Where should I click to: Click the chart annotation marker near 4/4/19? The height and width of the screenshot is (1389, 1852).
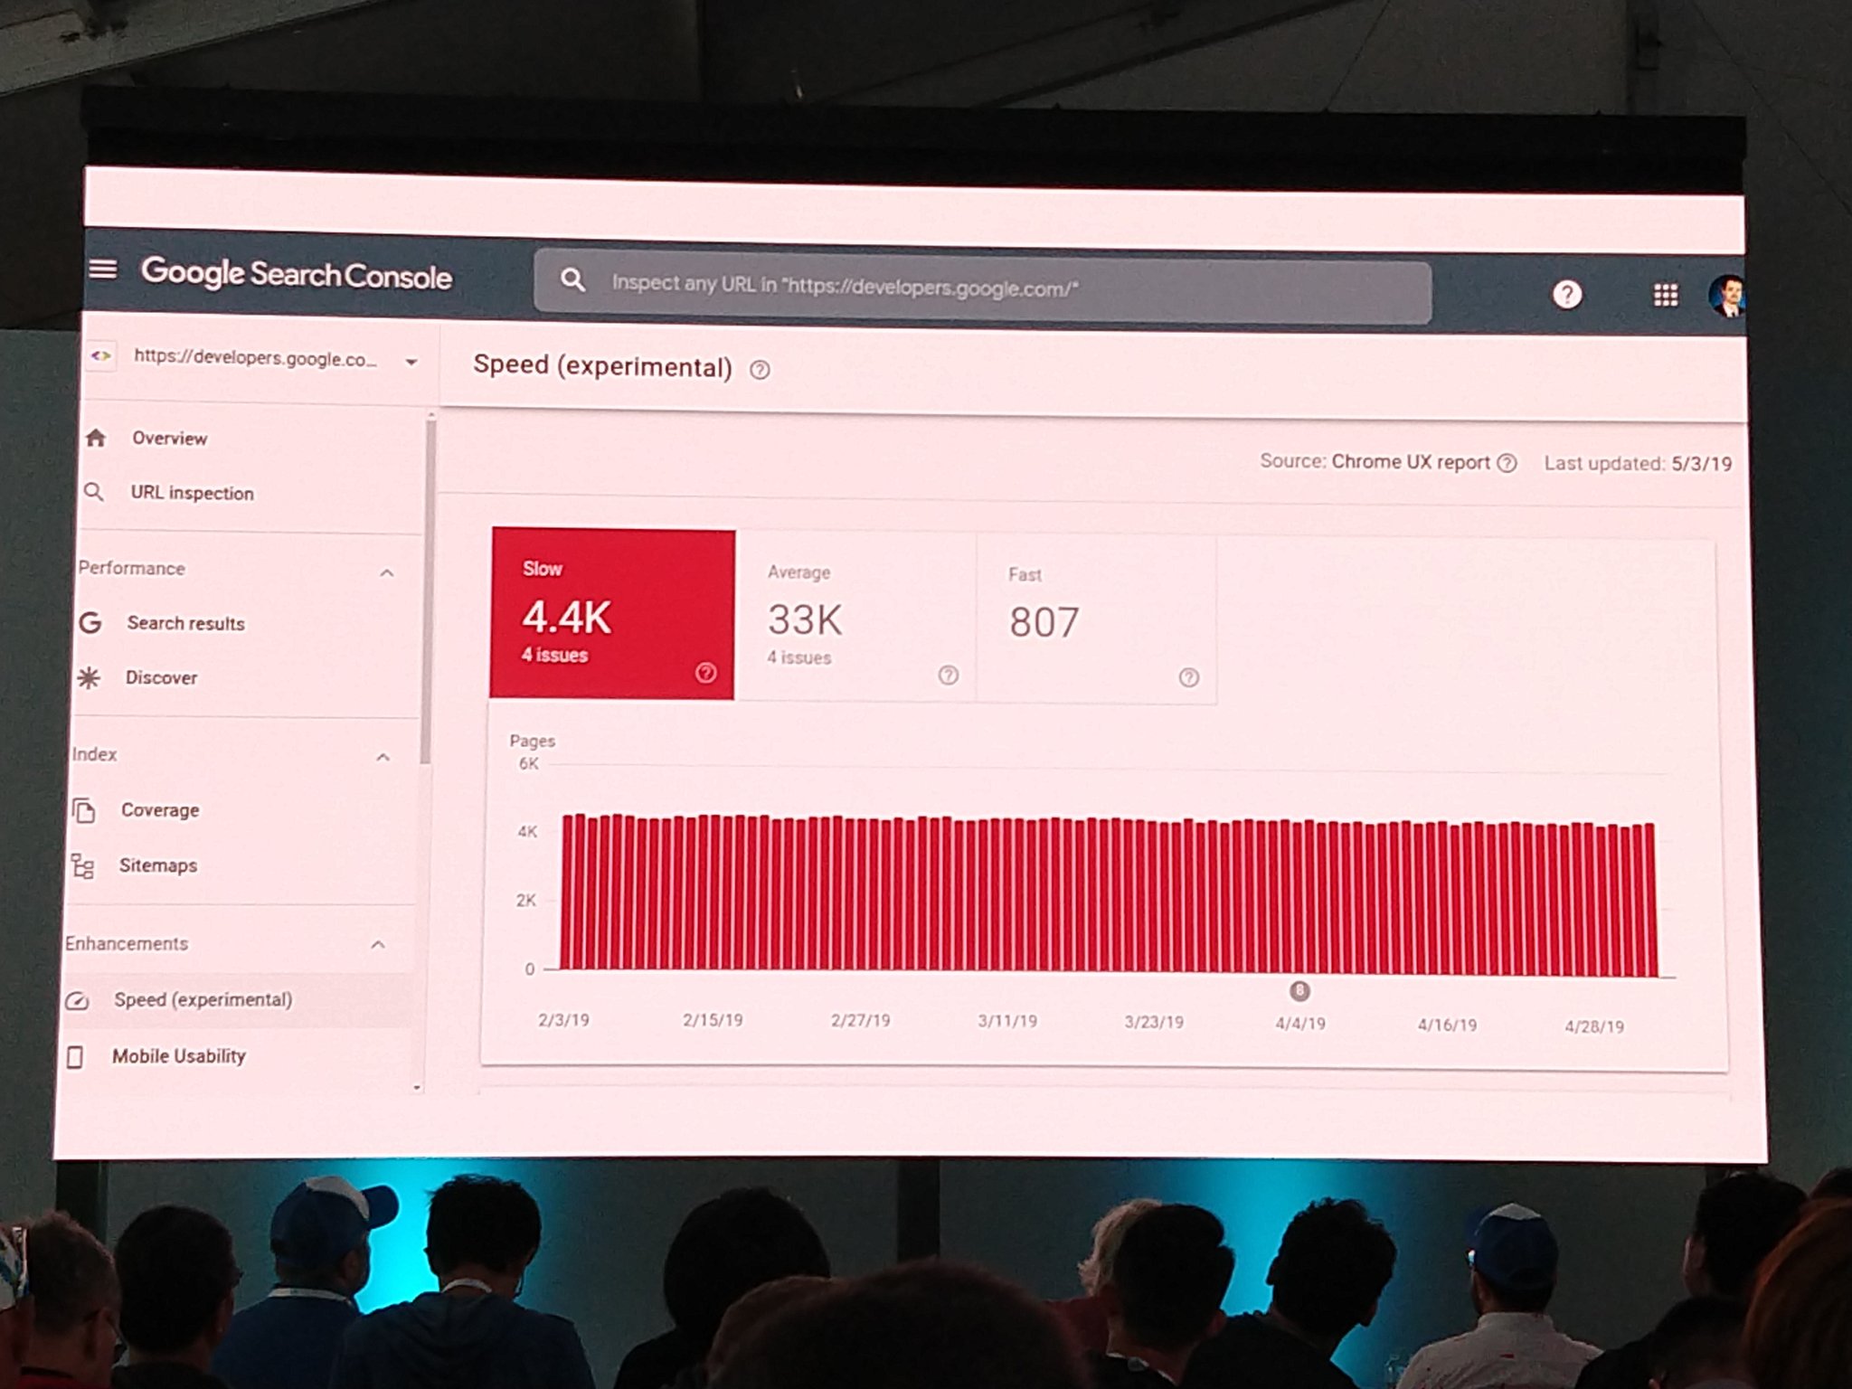pos(1299,991)
